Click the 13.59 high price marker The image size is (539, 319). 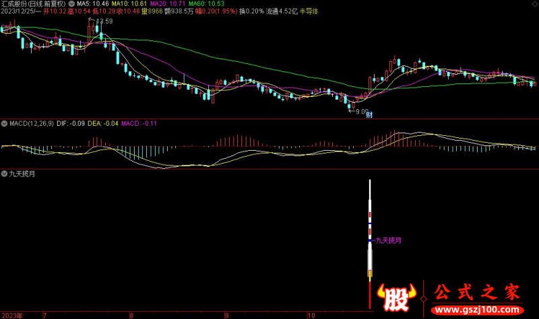[104, 22]
